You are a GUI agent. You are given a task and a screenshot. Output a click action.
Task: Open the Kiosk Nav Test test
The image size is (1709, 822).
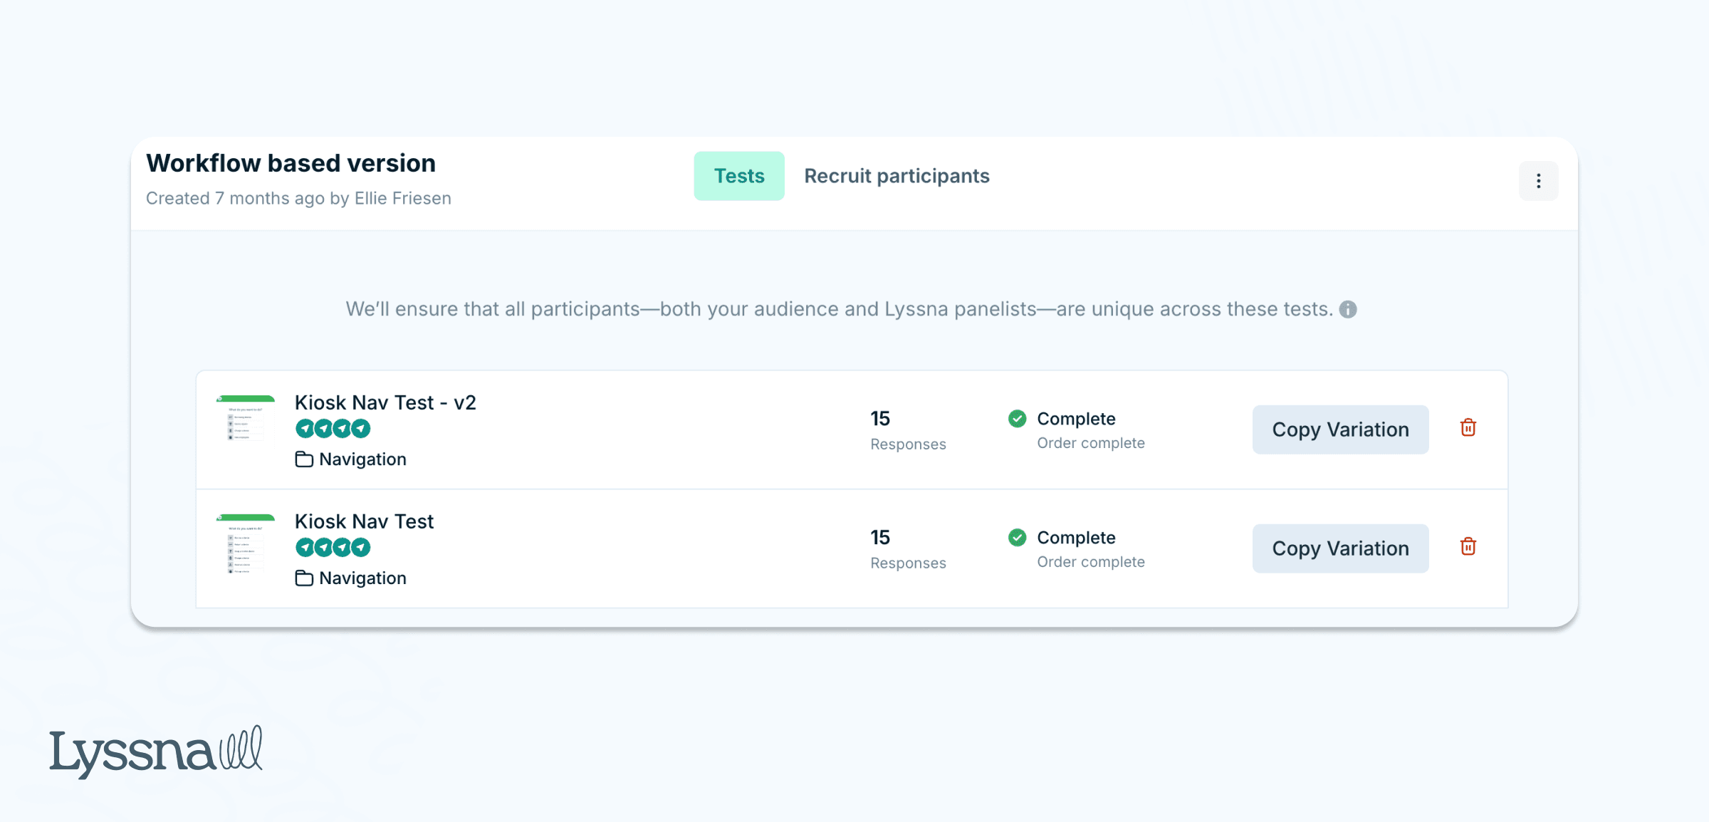(x=364, y=521)
